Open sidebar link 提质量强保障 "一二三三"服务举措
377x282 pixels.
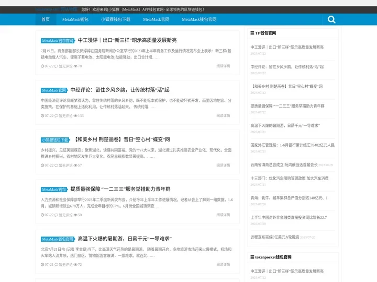pyautogui.click(x=287, y=106)
